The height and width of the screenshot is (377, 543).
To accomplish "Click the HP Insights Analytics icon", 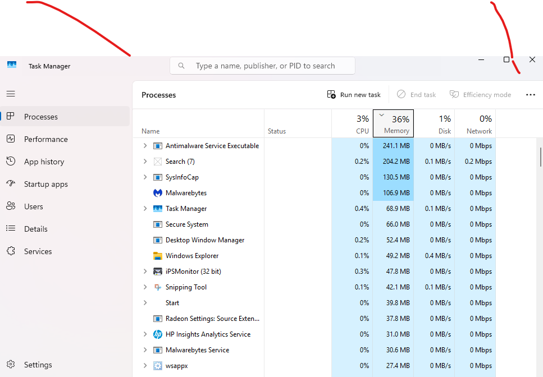I will [x=158, y=334].
